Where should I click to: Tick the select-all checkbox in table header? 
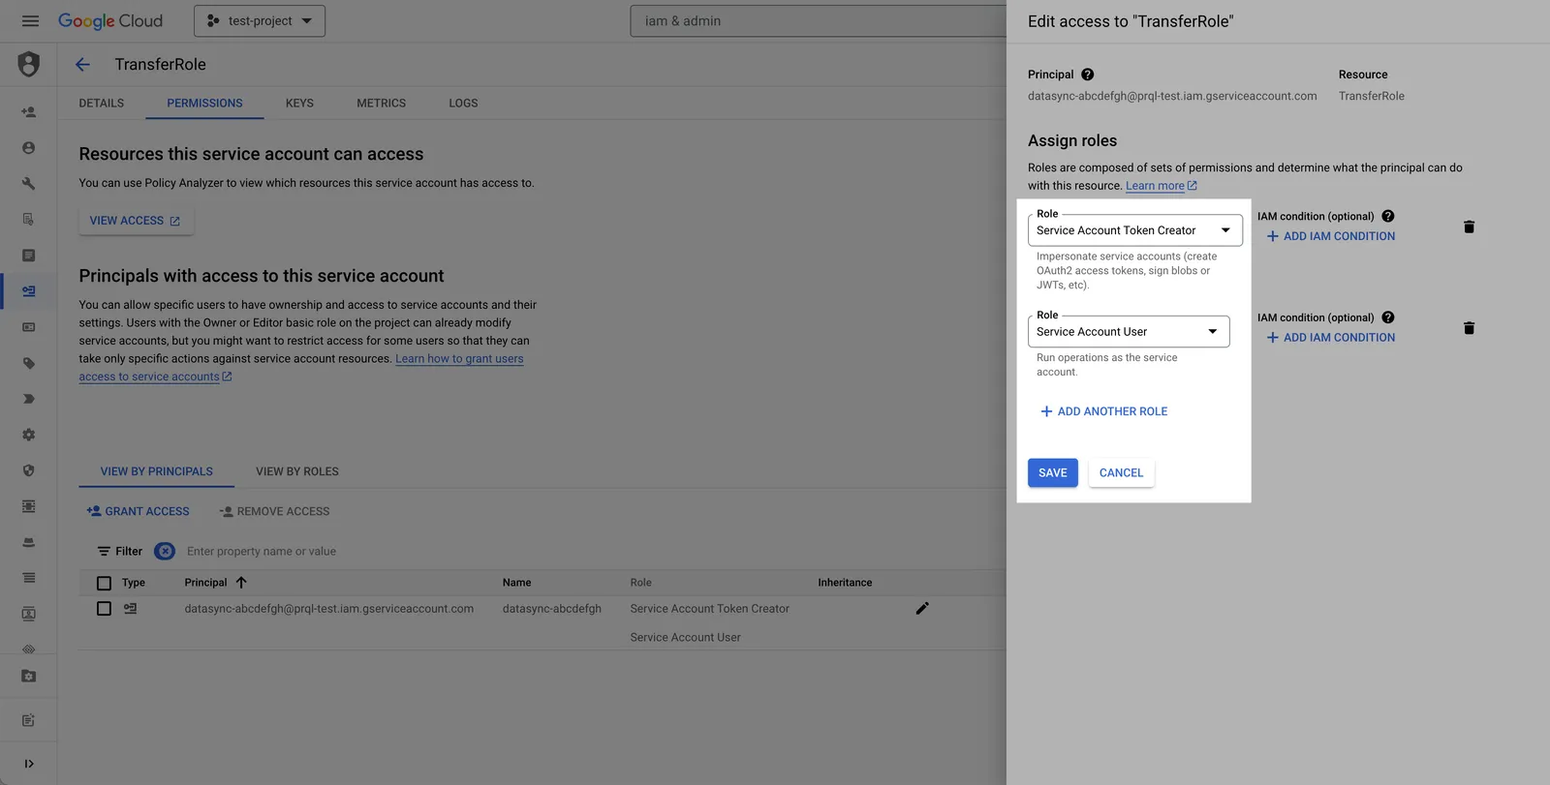104,583
